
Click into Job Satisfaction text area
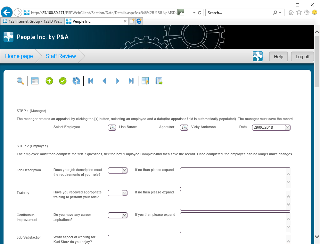click(x=199, y=239)
